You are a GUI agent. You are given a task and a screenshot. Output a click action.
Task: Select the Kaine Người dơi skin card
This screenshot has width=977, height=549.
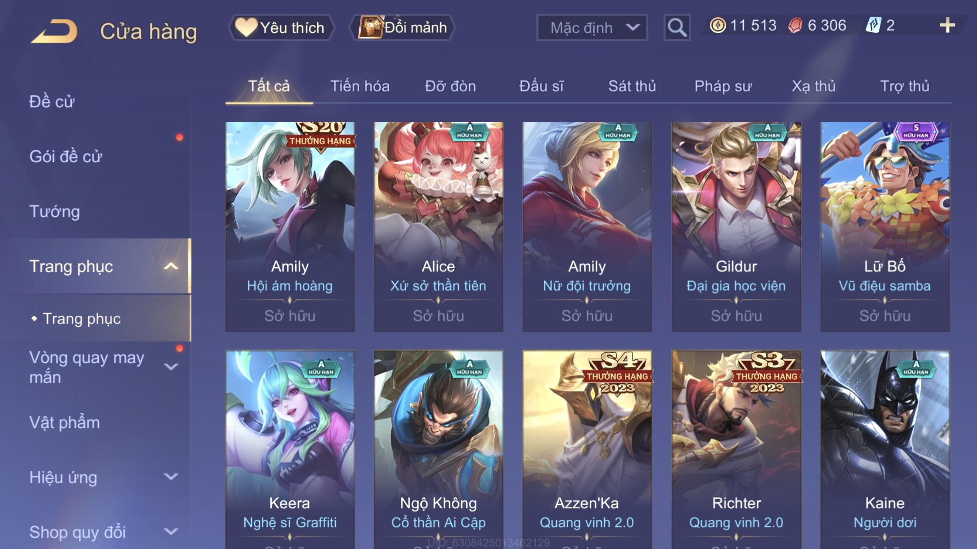885,450
